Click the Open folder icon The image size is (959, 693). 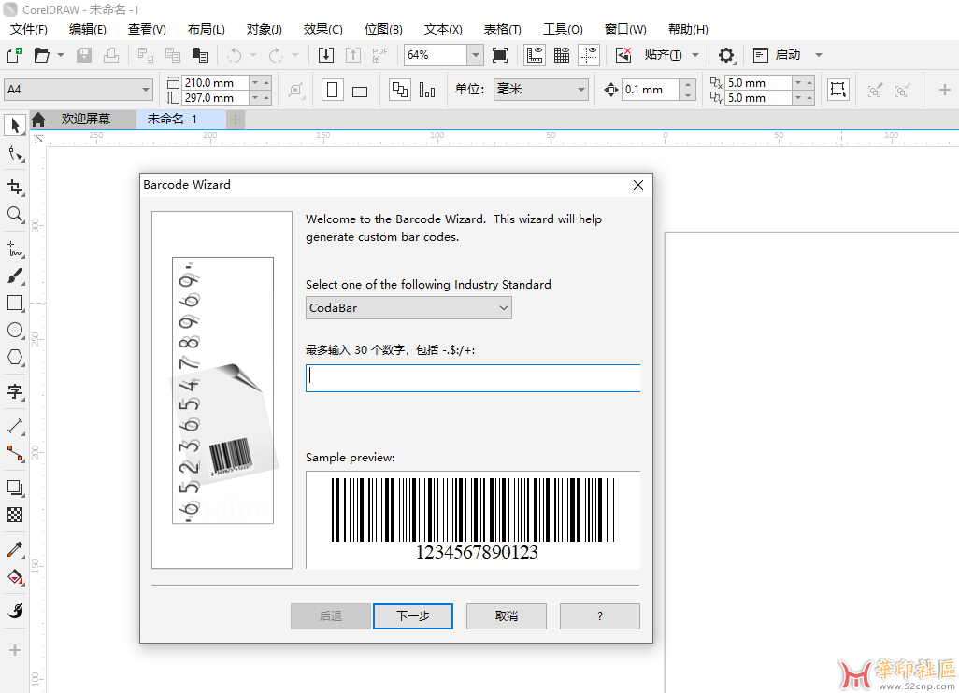[x=41, y=55]
